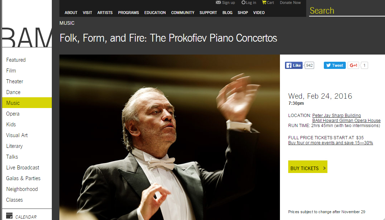Click the BUY TICKETS button
Image resolution: width=385 pixels, height=220 pixels.
[308, 167]
